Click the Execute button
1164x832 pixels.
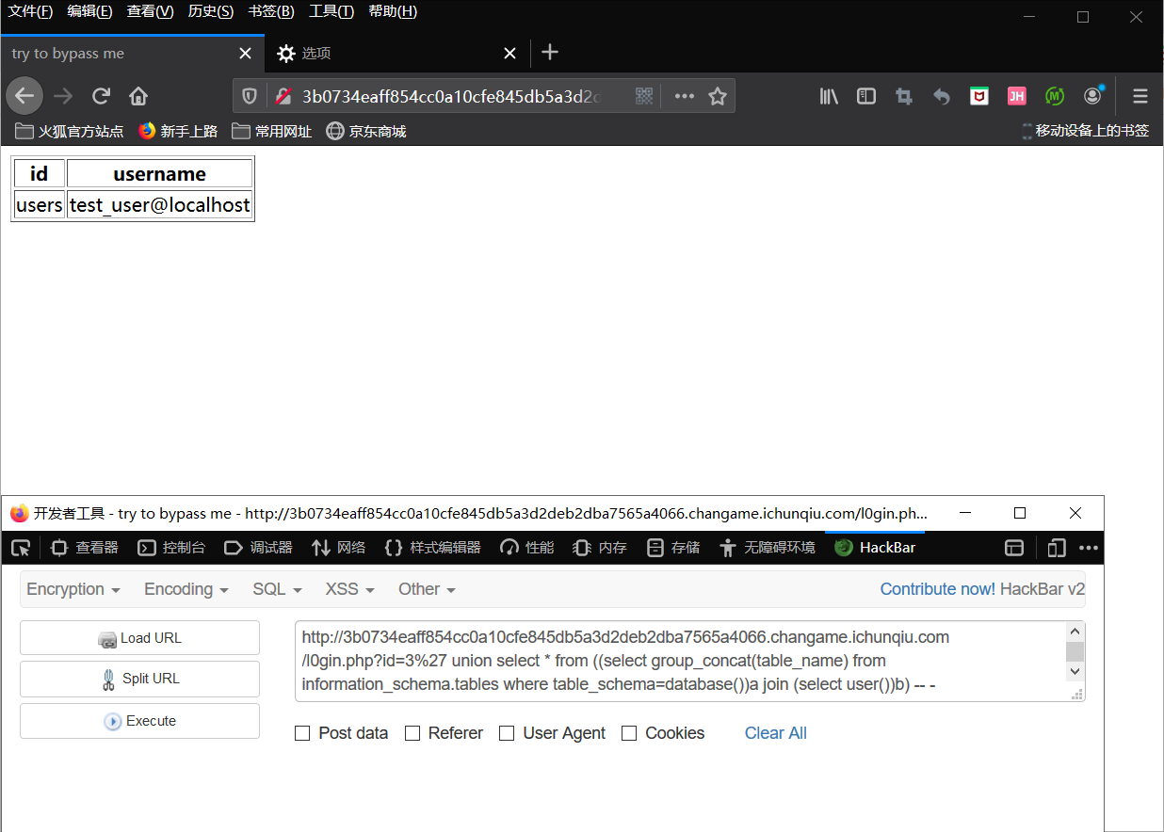coord(139,721)
